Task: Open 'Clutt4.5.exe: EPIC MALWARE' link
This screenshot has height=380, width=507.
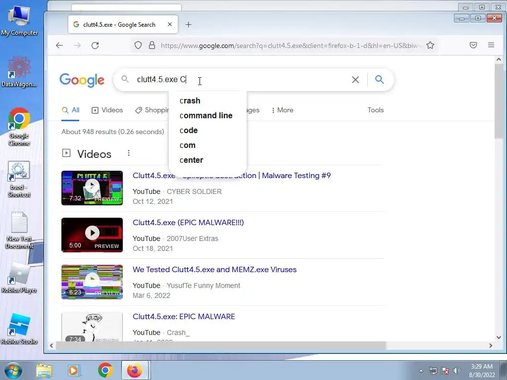Action: (x=184, y=317)
